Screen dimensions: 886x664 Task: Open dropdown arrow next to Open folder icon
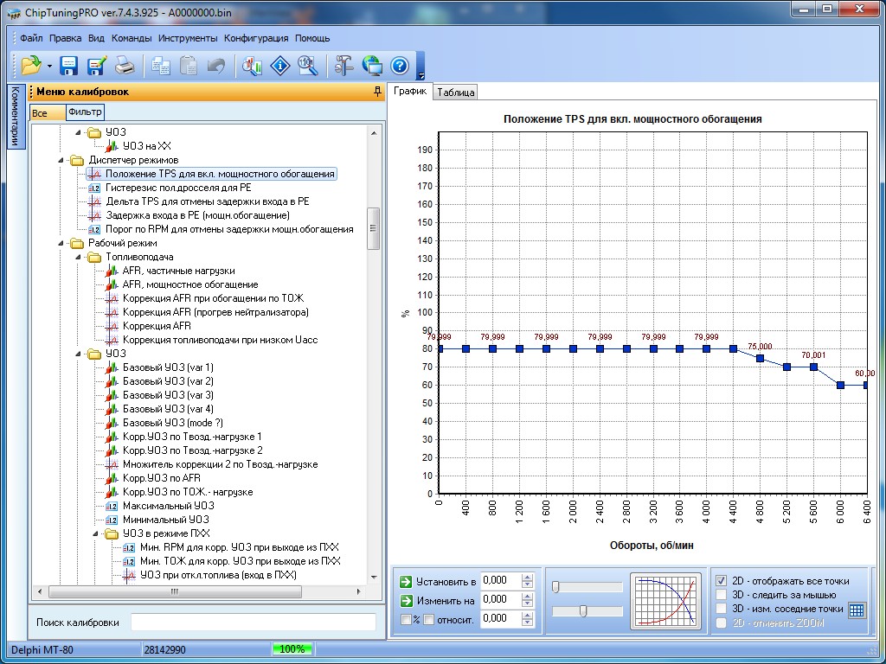pos(49,67)
